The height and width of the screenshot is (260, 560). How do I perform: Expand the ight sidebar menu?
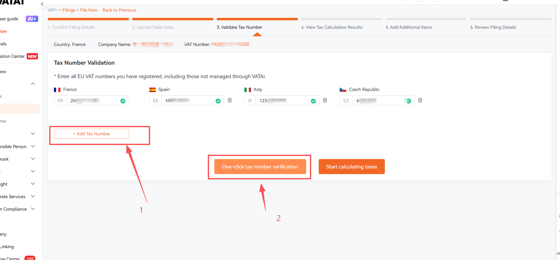click(33, 184)
